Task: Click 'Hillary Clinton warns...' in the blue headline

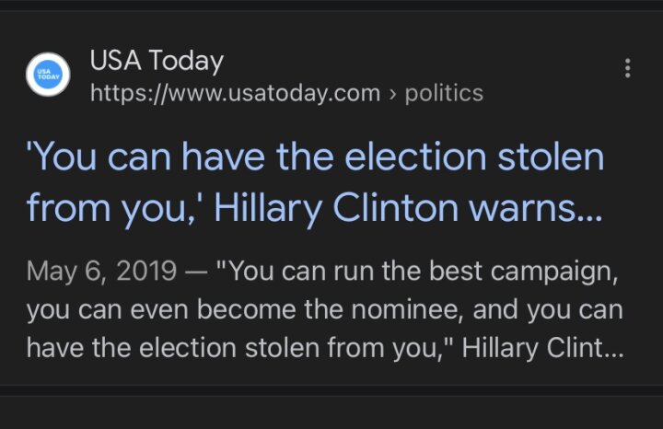Action: click(408, 208)
